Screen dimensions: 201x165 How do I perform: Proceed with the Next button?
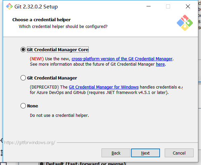coord(146,153)
